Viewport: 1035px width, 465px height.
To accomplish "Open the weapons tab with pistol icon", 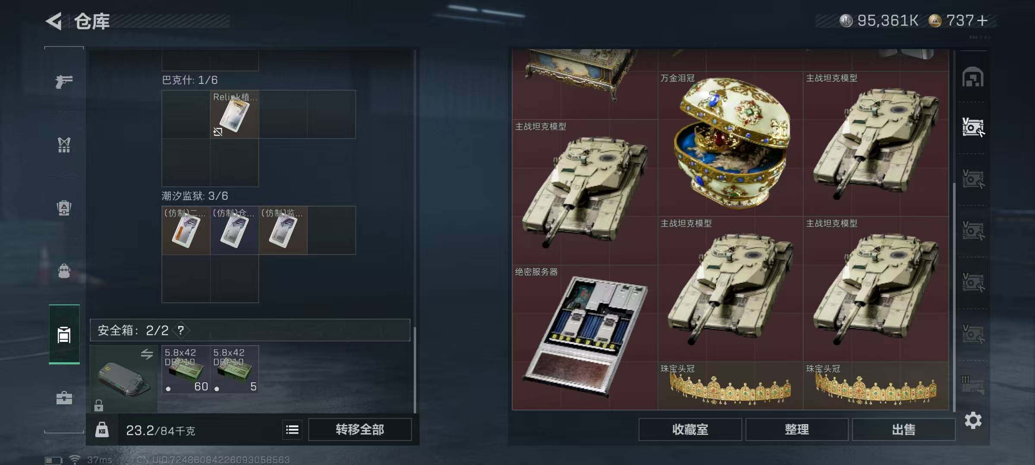I will click(64, 81).
